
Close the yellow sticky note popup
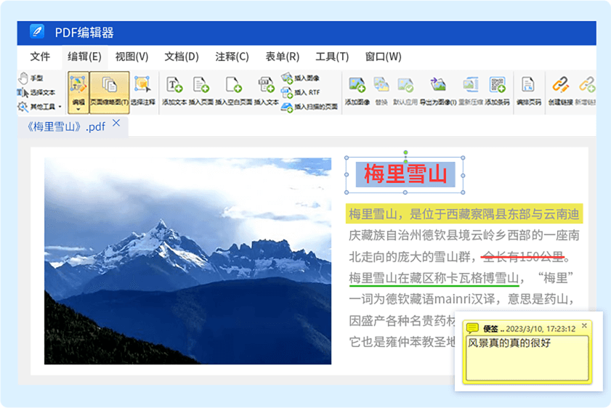[x=585, y=326]
